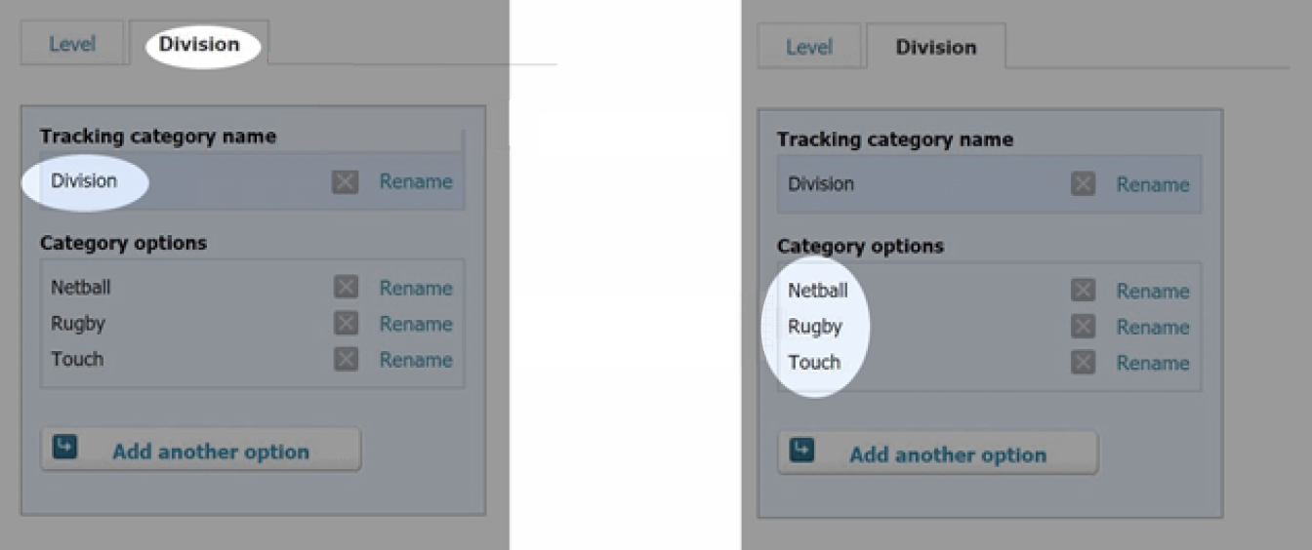1312x550 pixels.
Task: Add another option in the left panel
Action: tap(200, 451)
